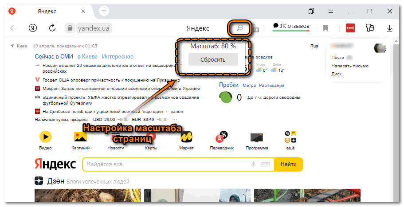Click the Yandex home Я button
The image size is (404, 207).
coord(33,28)
